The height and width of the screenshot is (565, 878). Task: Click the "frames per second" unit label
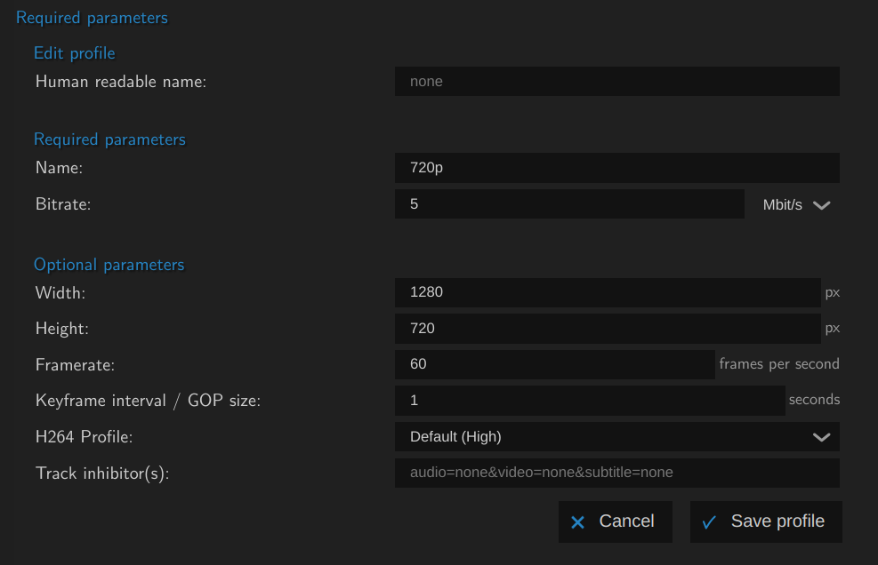click(x=778, y=364)
